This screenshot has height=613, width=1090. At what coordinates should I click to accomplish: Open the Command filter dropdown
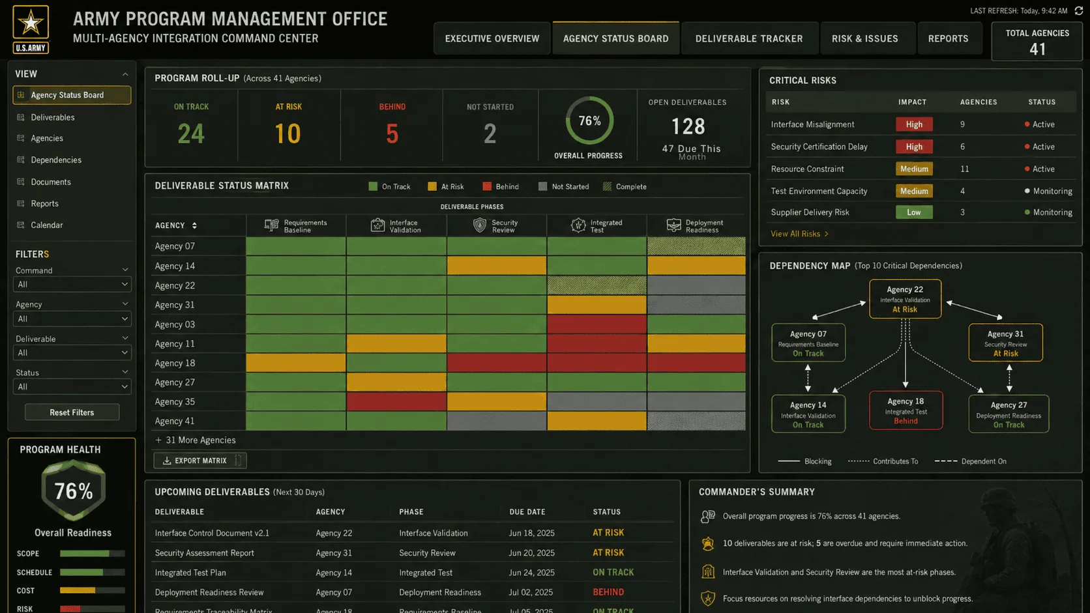click(x=72, y=285)
